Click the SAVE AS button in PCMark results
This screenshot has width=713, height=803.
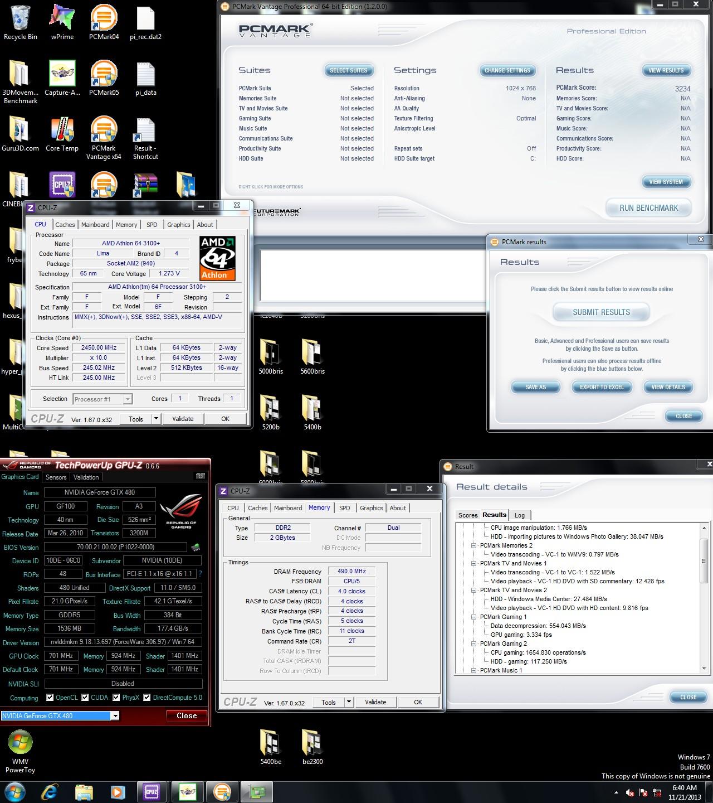point(536,387)
